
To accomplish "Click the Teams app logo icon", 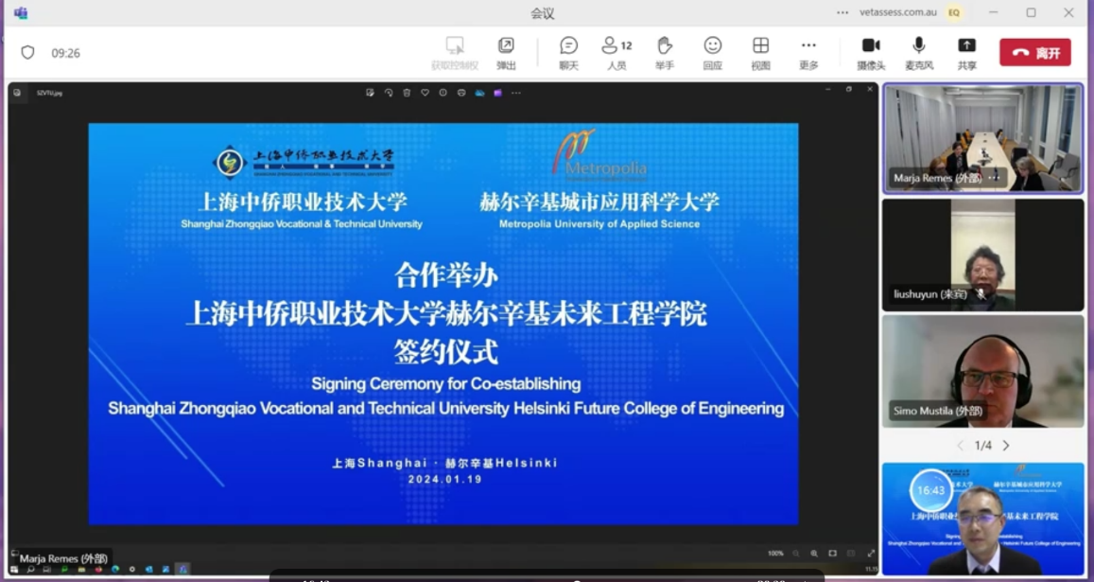I will pyautogui.click(x=20, y=13).
